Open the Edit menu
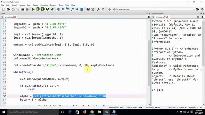Image resolution: width=205 pixels, height=115 pixels. [x=8, y=5]
